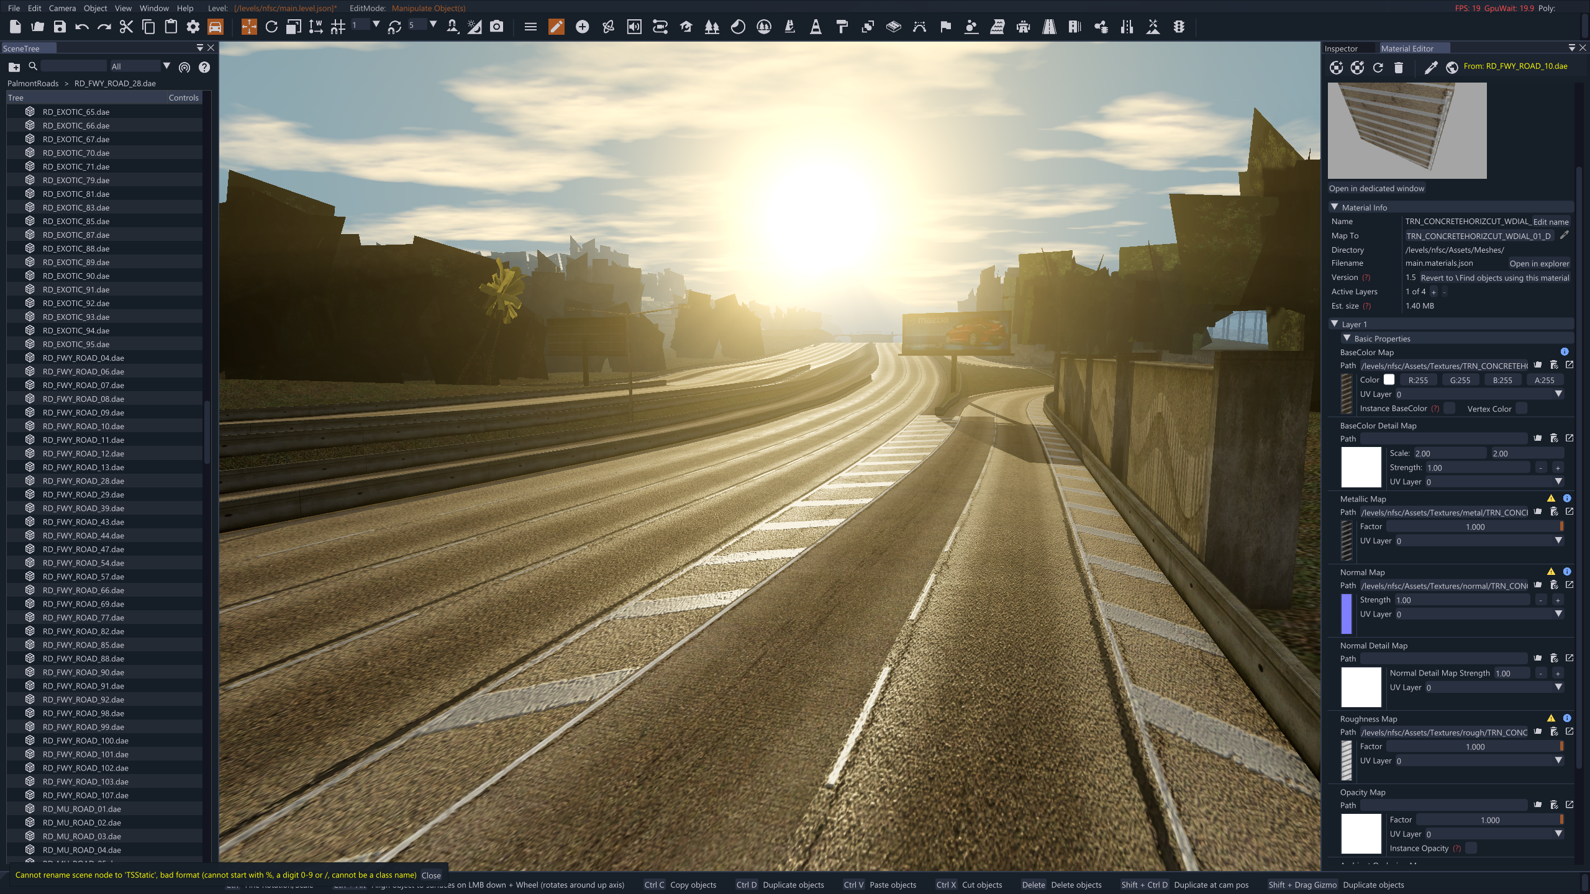Select the road editor icon in toolbar
The height and width of the screenshot is (894, 1590).
[x=1049, y=27]
